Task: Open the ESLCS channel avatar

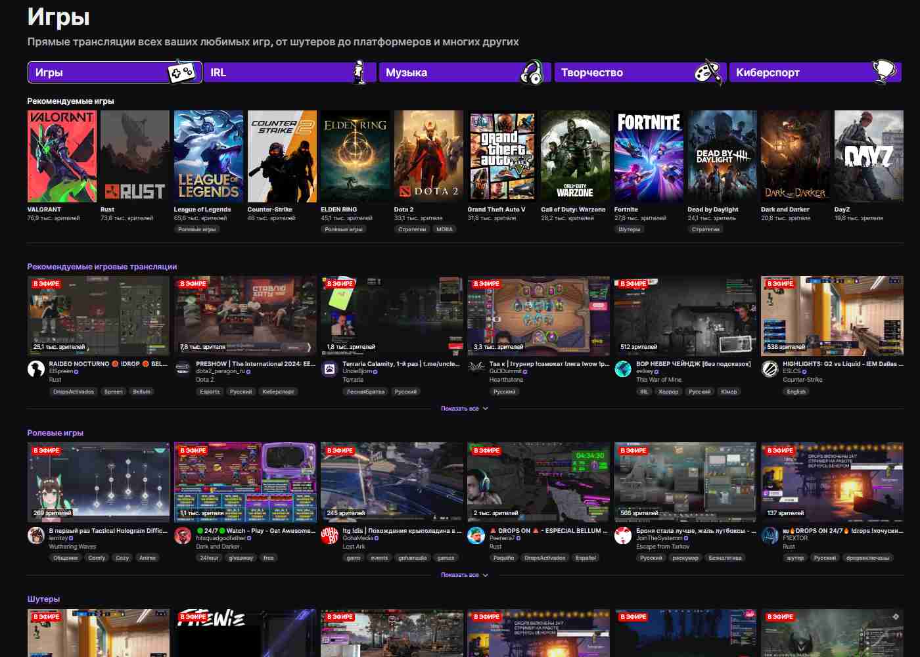Action: (x=770, y=369)
